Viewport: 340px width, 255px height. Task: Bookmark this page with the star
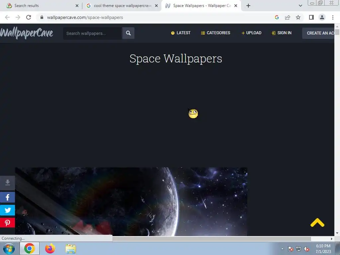coord(298,17)
